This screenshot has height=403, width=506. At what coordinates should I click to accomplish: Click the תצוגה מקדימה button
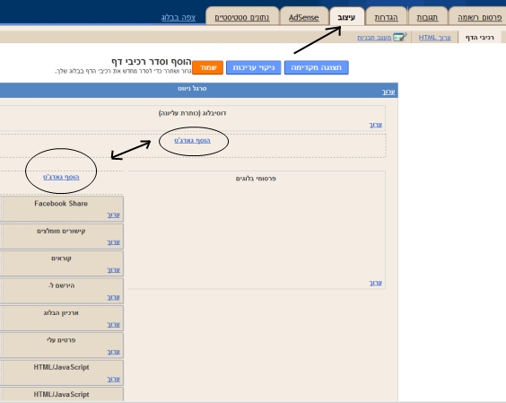316,67
